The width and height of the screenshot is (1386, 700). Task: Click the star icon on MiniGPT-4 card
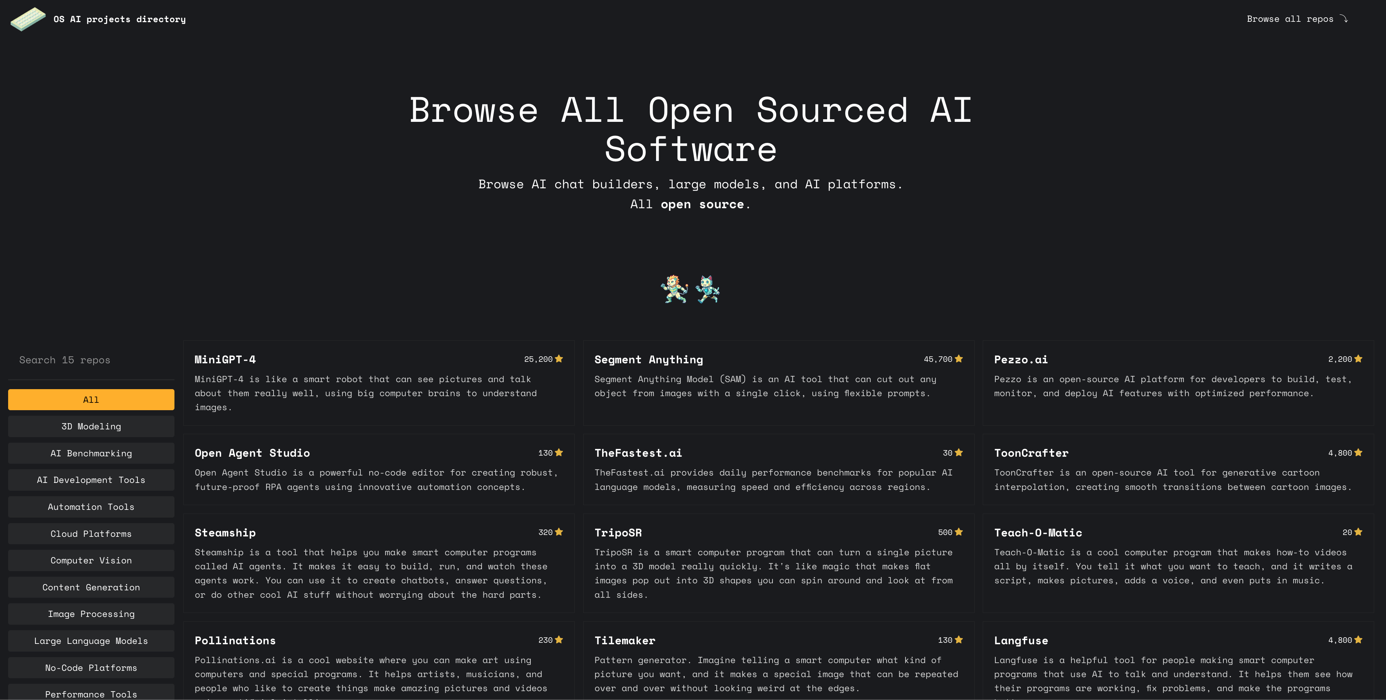tap(559, 358)
